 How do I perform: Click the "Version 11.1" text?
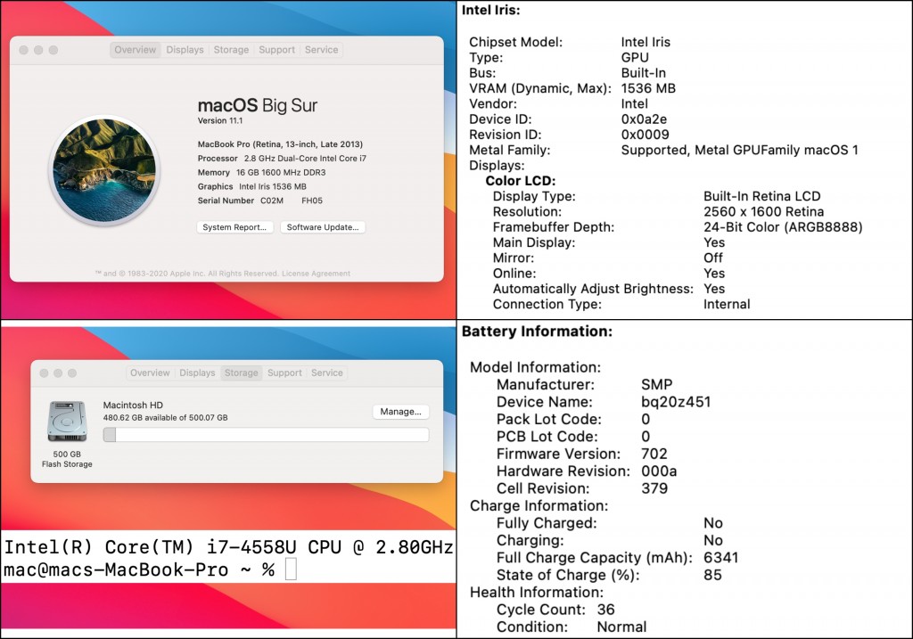click(x=220, y=120)
